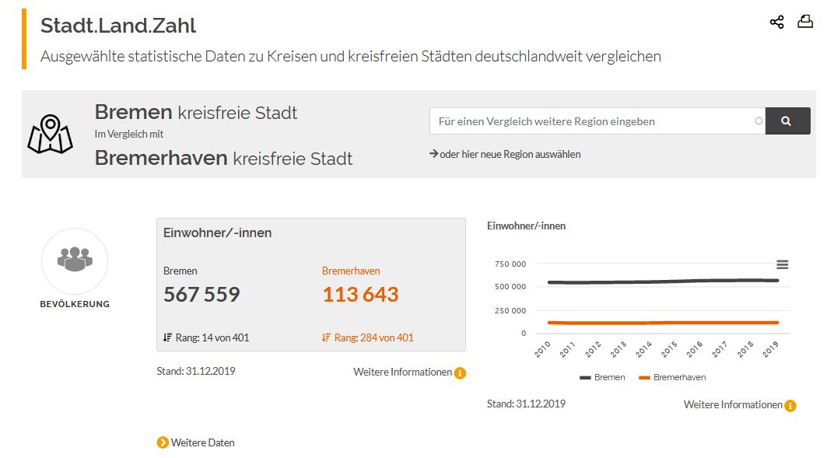This screenshot has width=834, height=458.
Task: Click the orange Weitere Daten arrow icon
Action: [x=163, y=442]
